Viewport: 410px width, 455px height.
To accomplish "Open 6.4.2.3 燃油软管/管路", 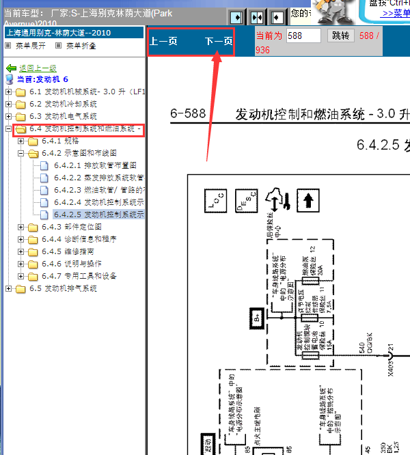I will tap(99, 190).
